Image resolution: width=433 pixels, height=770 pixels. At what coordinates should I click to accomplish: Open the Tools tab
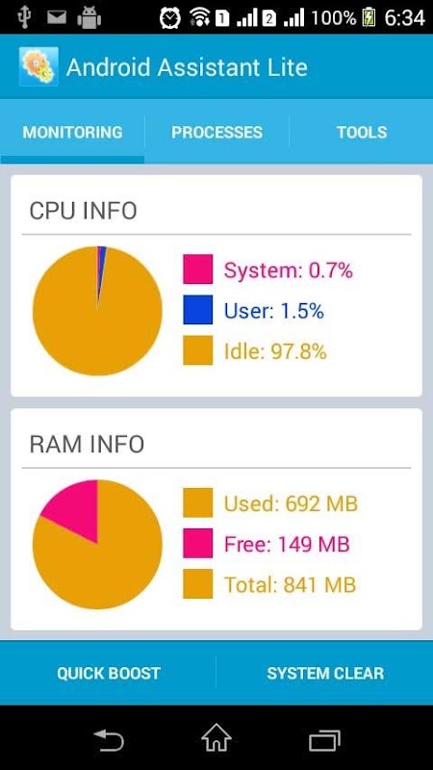click(362, 132)
